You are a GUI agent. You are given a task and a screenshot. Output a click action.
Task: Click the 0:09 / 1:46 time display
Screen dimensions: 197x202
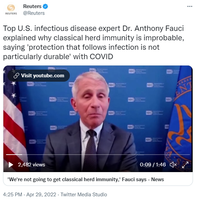coord(153,165)
